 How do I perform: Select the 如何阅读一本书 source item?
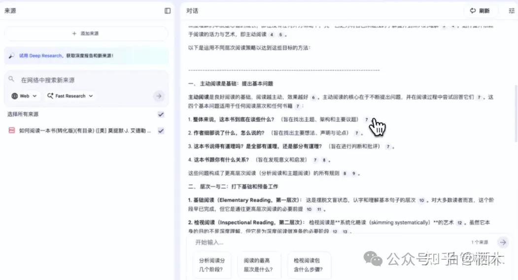(84, 131)
